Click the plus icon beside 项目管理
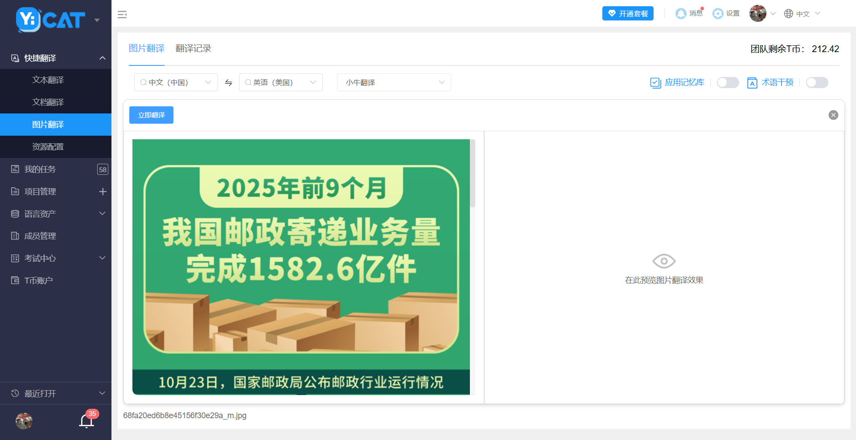Image resolution: width=856 pixels, height=440 pixels. 103,192
